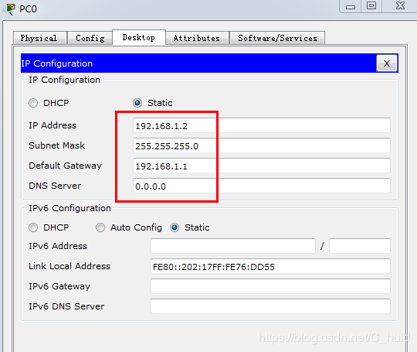Image resolution: width=417 pixels, height=352 pixels.
Task: Click the IPv6 Address label
Action: [x=58, y=246]
